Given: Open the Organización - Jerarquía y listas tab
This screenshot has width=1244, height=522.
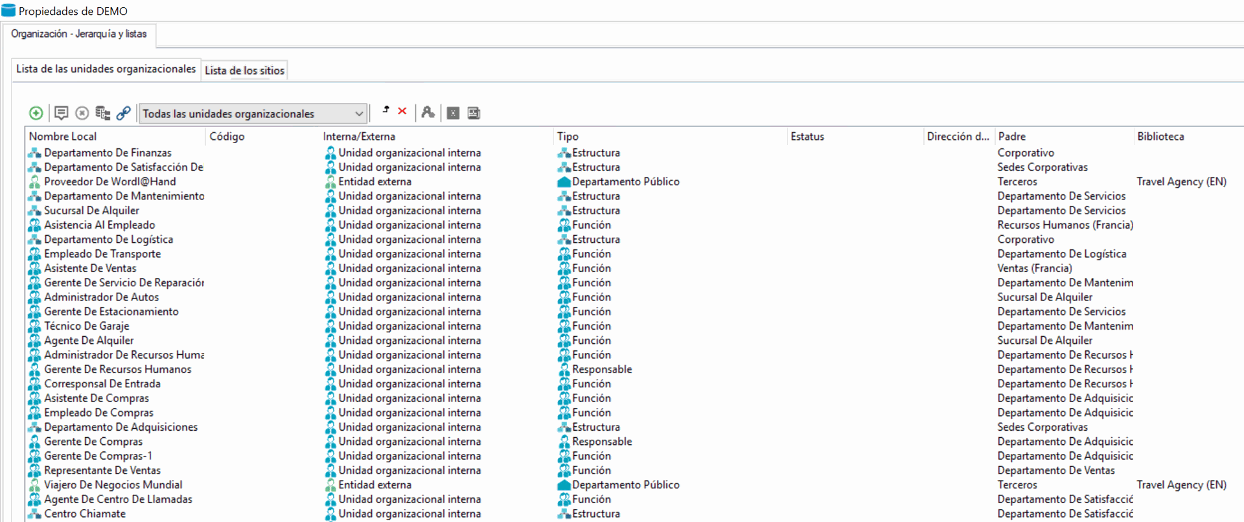Looking at the screenshot, I should (79, 34).
